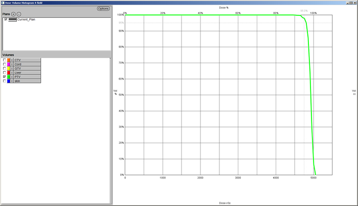The image size is (358, 206).
Task: Uncheck the Current_Plan checkbox
Action: [6, 19]
